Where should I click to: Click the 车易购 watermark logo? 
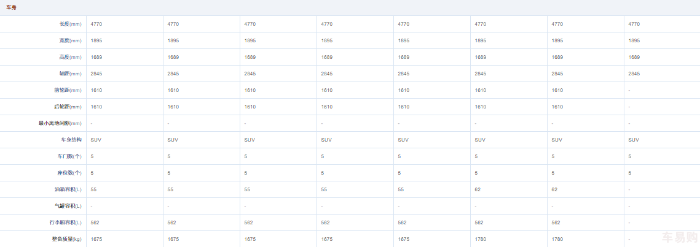(x=680, y=238)
